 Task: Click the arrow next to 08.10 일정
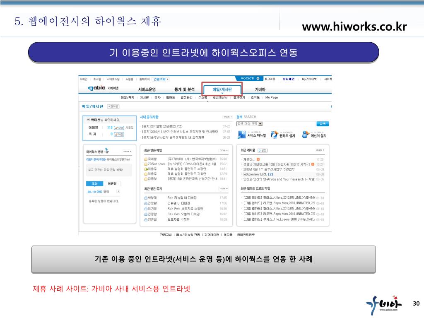(x=118, y=191)
